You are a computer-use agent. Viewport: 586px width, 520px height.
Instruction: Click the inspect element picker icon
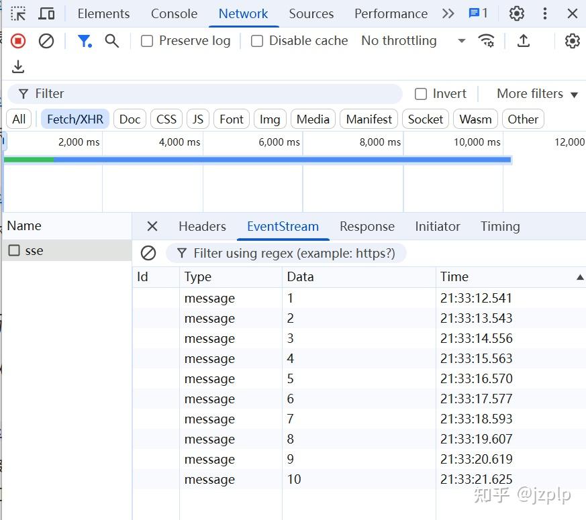pos(18,13)
